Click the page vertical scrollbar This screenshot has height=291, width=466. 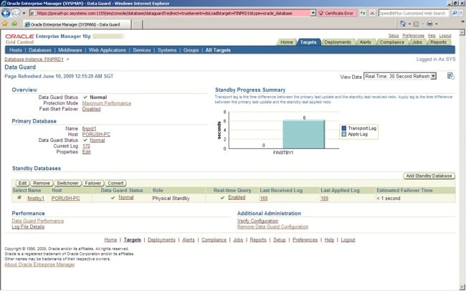pyautogui.click(x=462, y=159)
